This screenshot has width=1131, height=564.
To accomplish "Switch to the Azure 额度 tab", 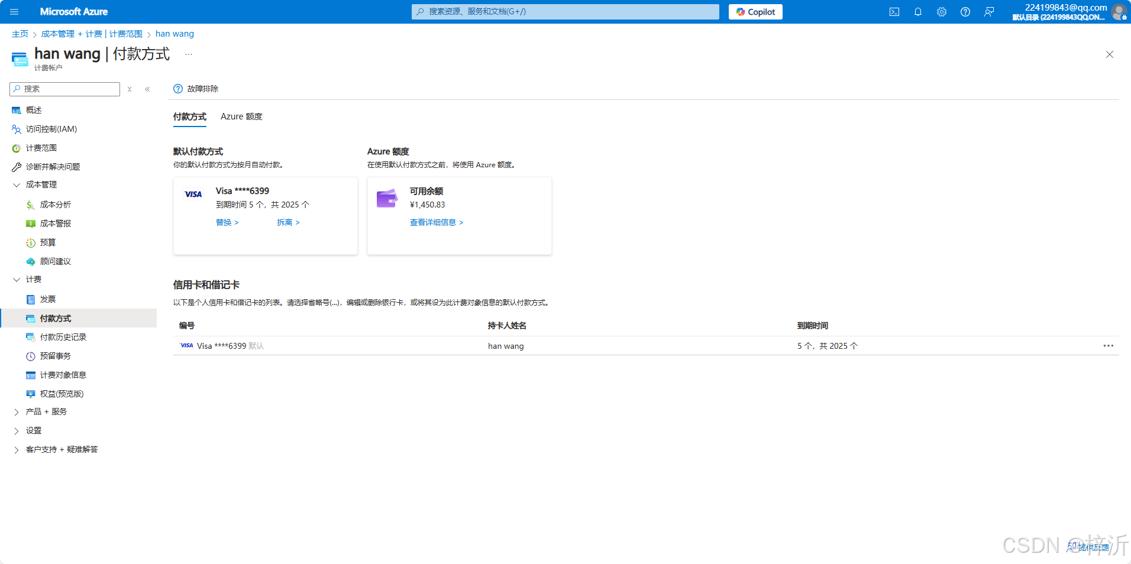I will point(241,116).
